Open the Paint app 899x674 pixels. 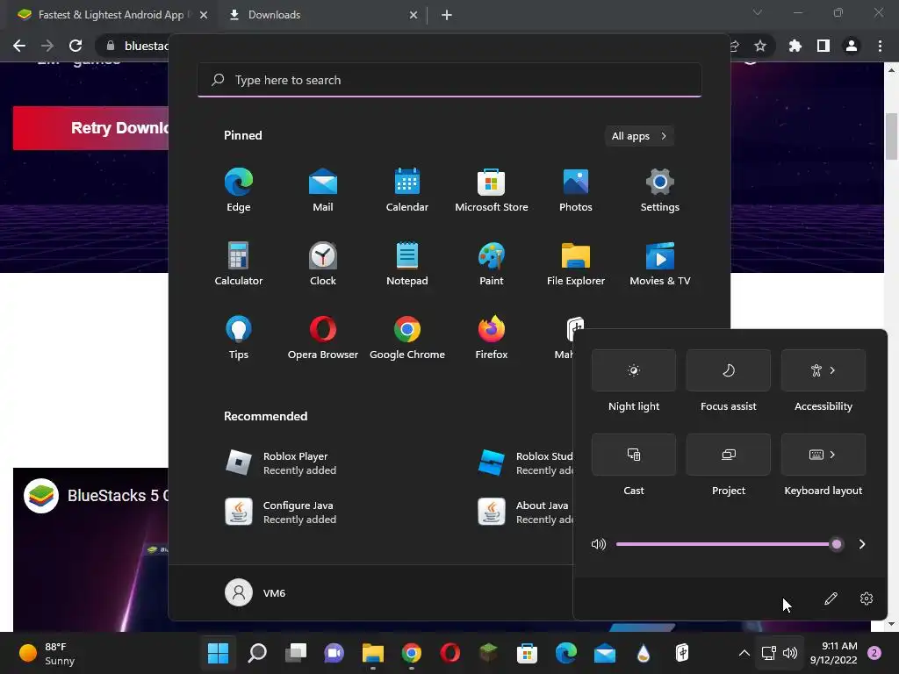[x=492, y=263]
